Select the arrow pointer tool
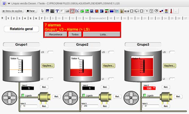189x114 pixels. point(42,11)
